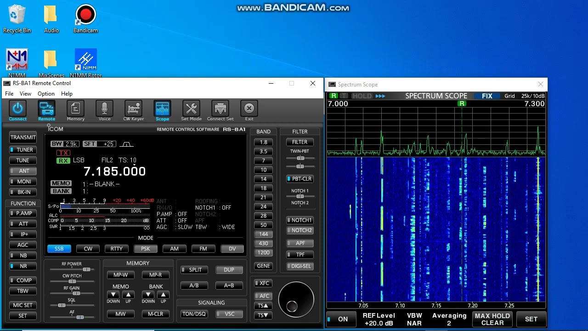Click bank DOWN arrow button
Screen dimensions: 588x331
point(148,295)
